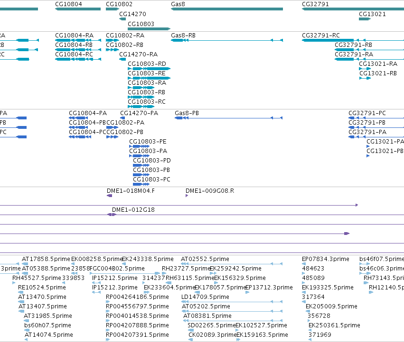Click transcript CG10803-RC label
This screenshot has width=404, height=342.
click(x=147, y=102)
